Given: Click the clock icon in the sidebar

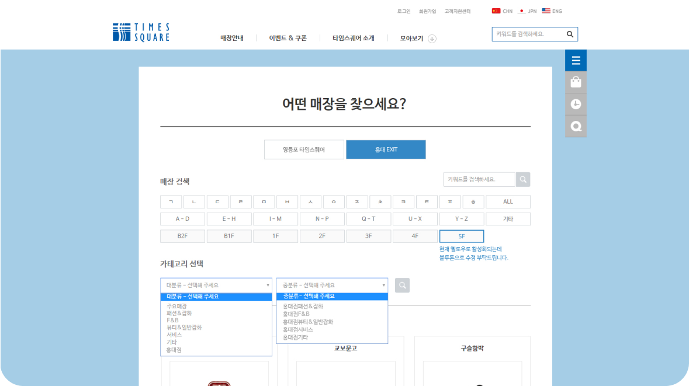Looking at the screenshot, I should 576,105.
